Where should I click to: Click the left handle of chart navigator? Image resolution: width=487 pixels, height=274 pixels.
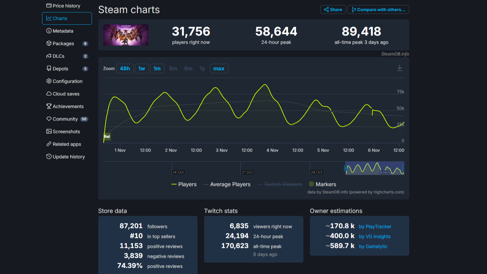point(345,168)
